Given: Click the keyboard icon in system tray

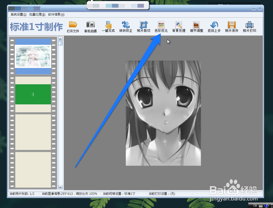Looking at the screenshot, I should pyautogui.click(x=261, y=206).
